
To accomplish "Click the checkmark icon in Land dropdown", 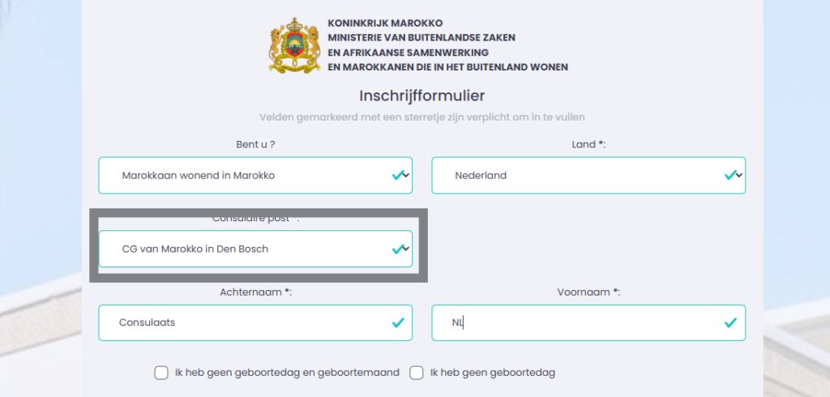I will (x=730, y=175).
